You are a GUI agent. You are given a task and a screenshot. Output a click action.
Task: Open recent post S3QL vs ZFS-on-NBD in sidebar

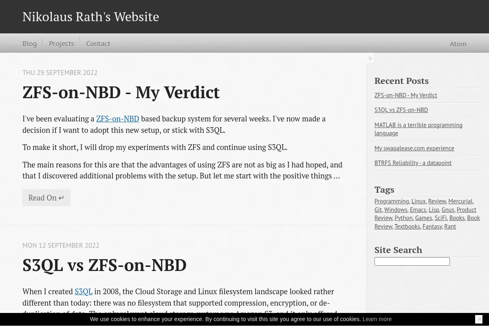pyautogui.click(x=401, y=110)
